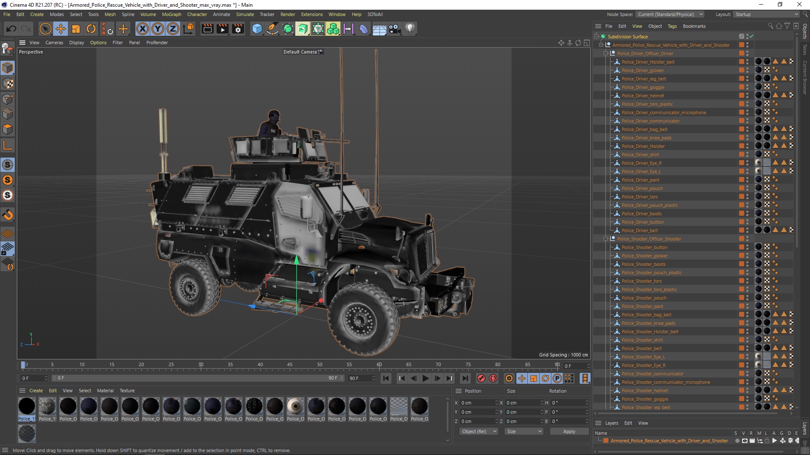Open the material manager Texture menu
The image size is (810, 455).
tap(127, 391)
